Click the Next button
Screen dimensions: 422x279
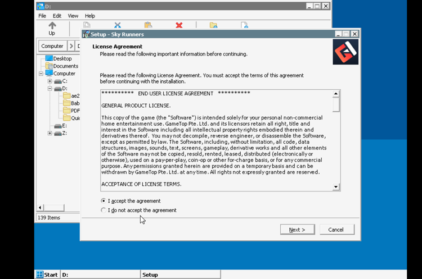(297, 230)
